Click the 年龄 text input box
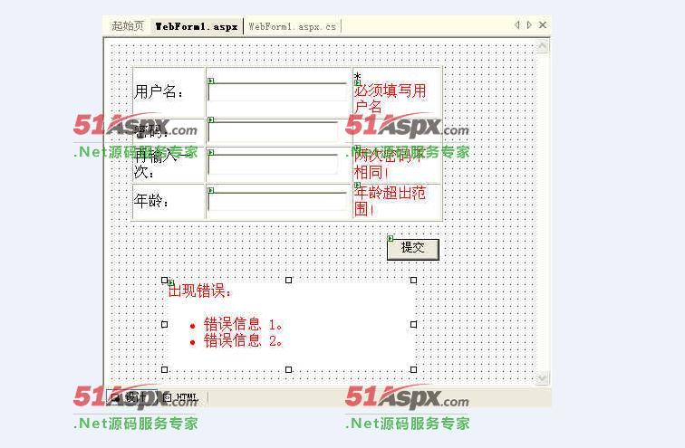Screen dimensions: 685x448 tap(278, 201)
